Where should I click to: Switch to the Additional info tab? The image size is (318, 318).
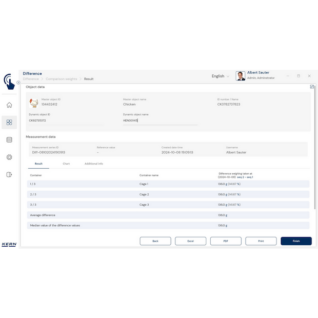[93, 164]
